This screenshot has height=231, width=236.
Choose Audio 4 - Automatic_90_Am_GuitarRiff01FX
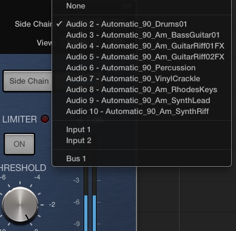pos(141,46)
